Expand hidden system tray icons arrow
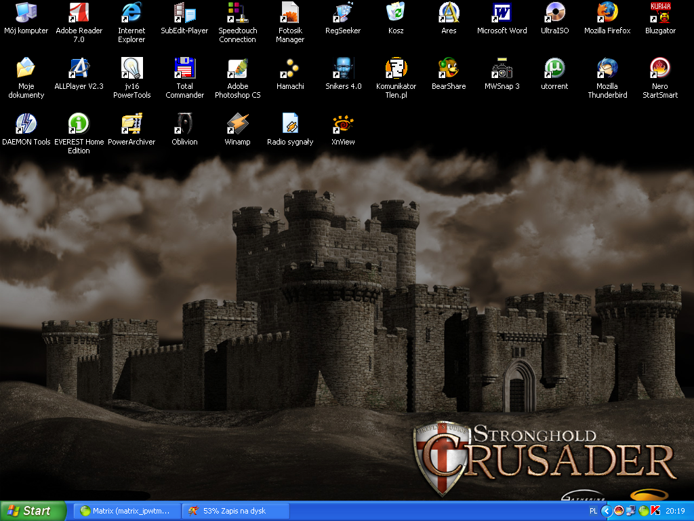 (607, 511)
